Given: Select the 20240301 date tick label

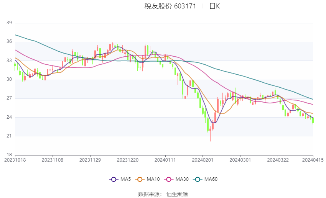Looking at the screenshot, I should [x=240, y=160].
